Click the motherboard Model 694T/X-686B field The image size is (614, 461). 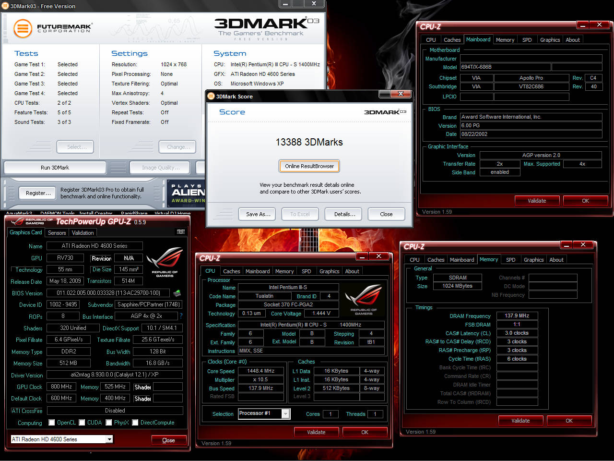[505, 67]
